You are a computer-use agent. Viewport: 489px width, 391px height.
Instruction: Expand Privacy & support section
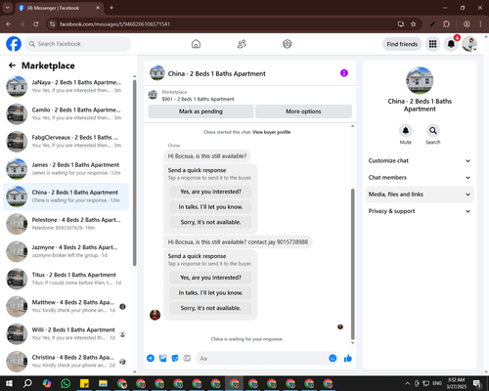420,211
